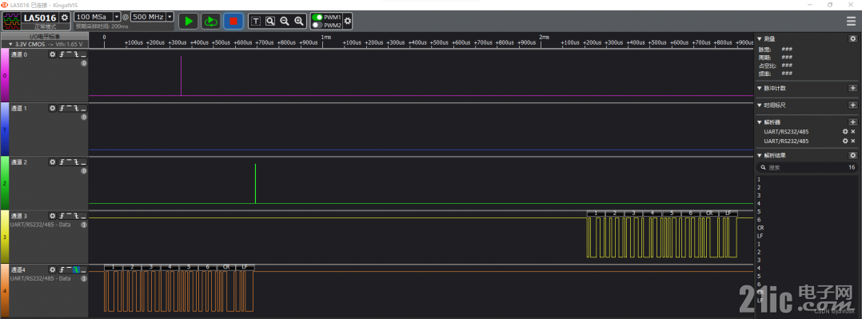862x319 pixels.
Task: Start single capture with green play button
Action: coord(189,21)
